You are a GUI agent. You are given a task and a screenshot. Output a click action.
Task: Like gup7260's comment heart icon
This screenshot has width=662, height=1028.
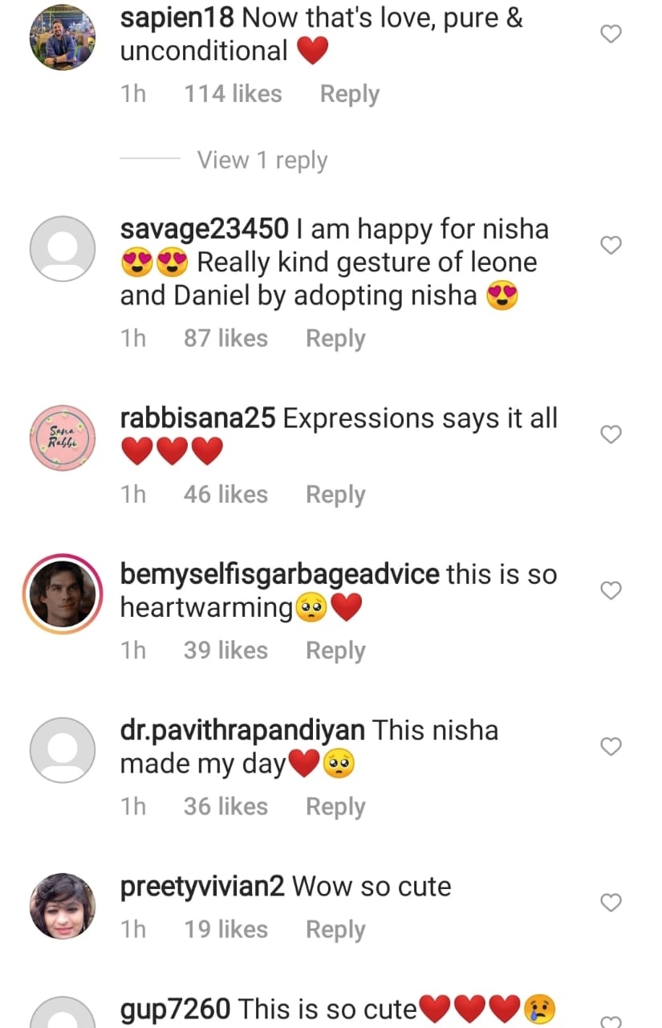coord(611,1021)
